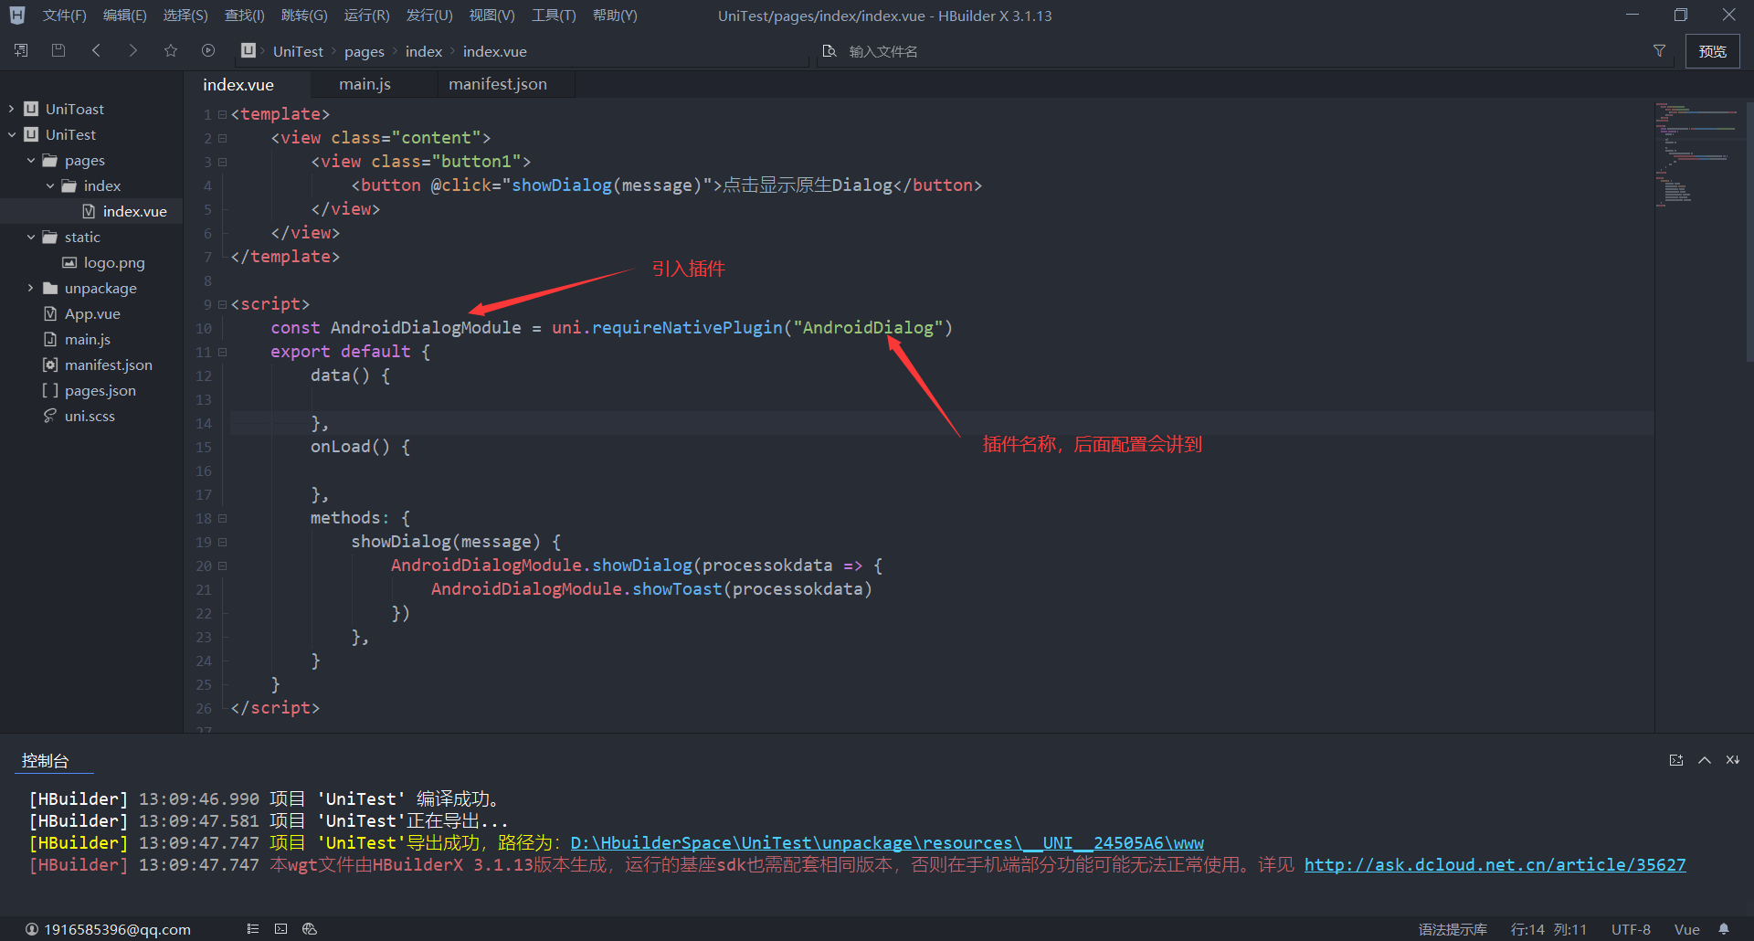Fold the script block at line 9

(222, 304)
